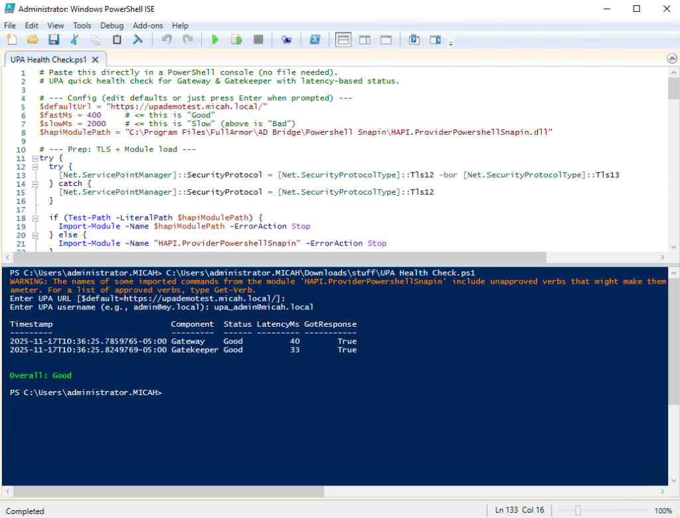Click the Cut scissors icon
This screenshot has height=518, width=680.
(x=75, y=40)
